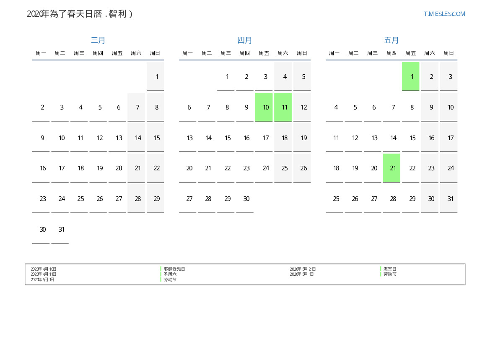Select the highlighted May 21 cell
Image resolution: width=490 pixels, height=347 pixels.
[x=391, y=168]
